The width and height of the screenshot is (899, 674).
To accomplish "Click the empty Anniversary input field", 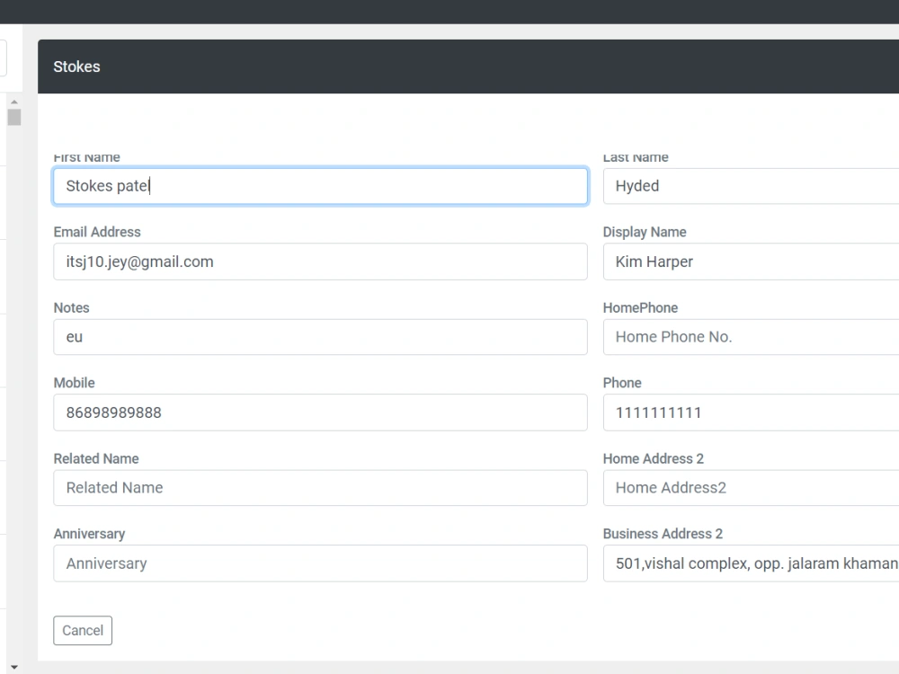I will [320, 563].
